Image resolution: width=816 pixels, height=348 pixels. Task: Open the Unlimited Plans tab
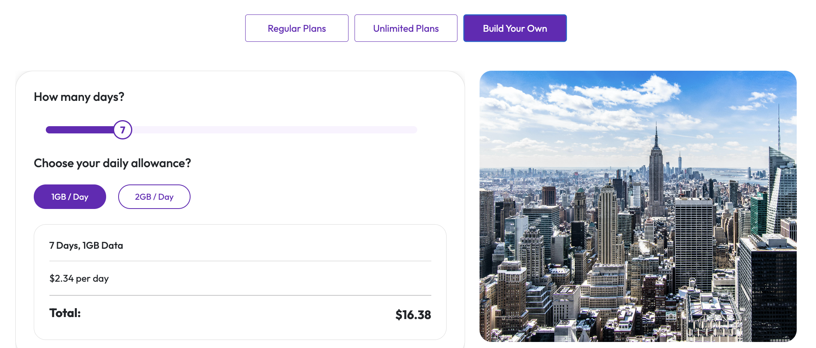pos(406,28)
